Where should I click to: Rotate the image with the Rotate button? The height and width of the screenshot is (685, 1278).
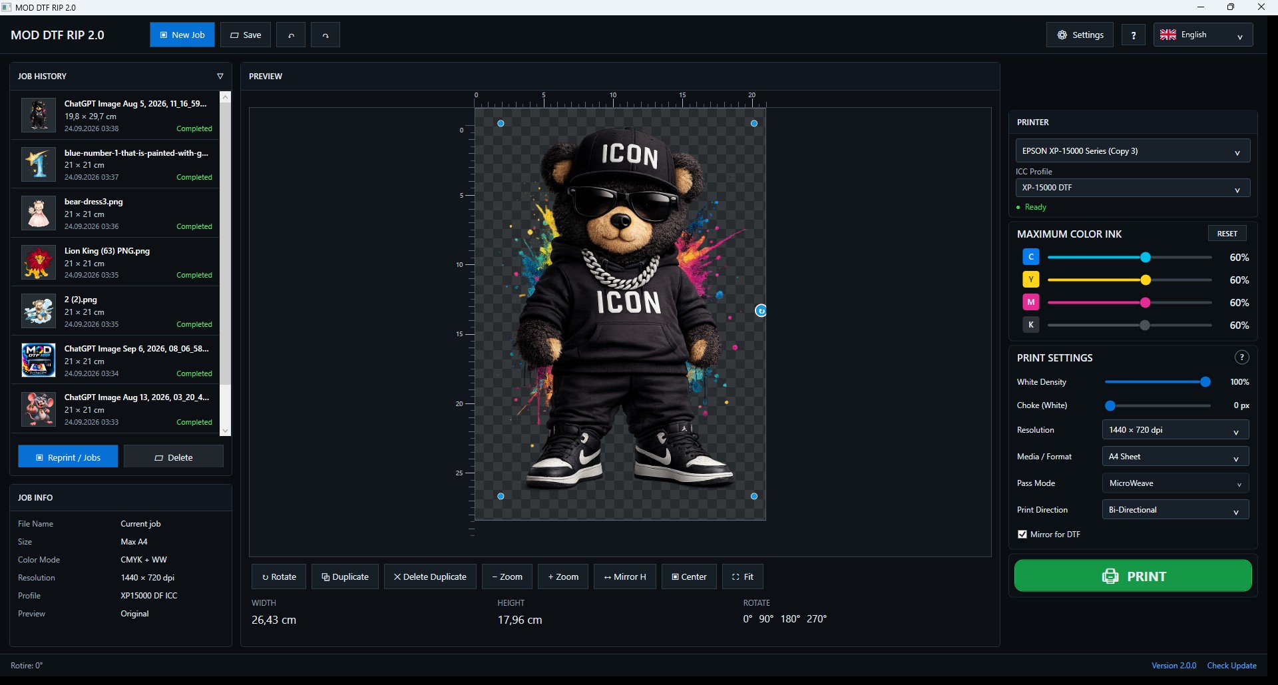pyautogui.click(x=279, y=576)
